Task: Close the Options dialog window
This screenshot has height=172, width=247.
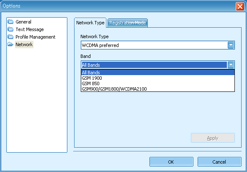Action: pyautogui.click(x=240, y=7)
